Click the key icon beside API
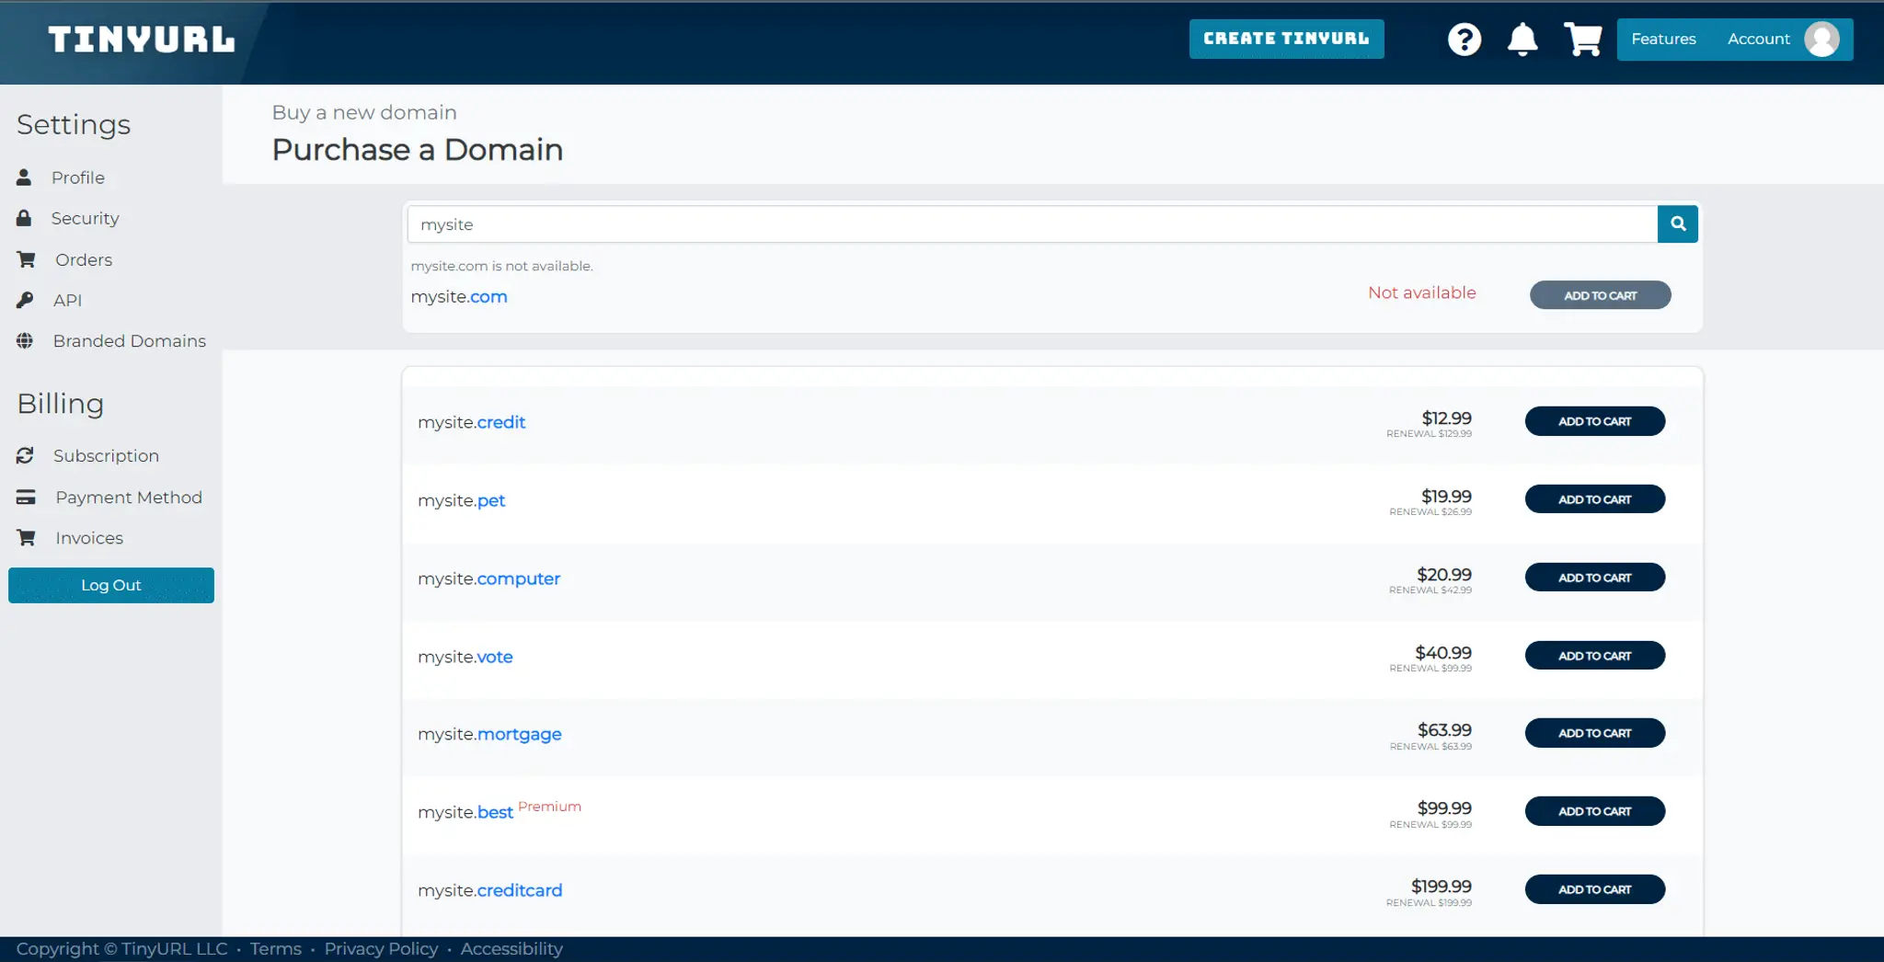 tap(25, 300)
